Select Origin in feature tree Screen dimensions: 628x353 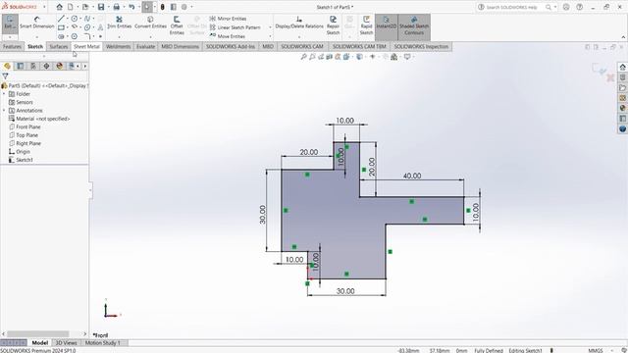tap(20, 152)
